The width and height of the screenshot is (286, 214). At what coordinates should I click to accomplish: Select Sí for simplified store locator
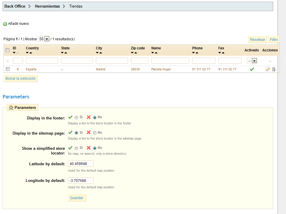pos(76,148)
